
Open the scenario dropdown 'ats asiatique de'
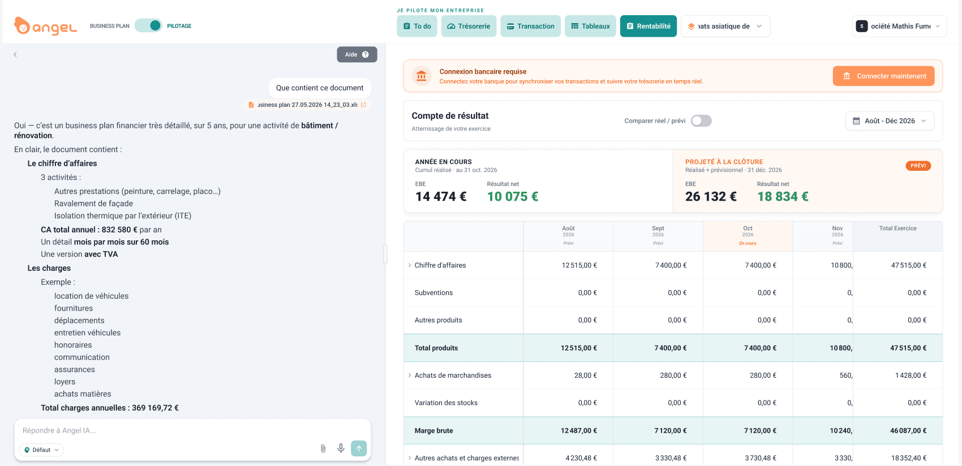coord(725,26)
